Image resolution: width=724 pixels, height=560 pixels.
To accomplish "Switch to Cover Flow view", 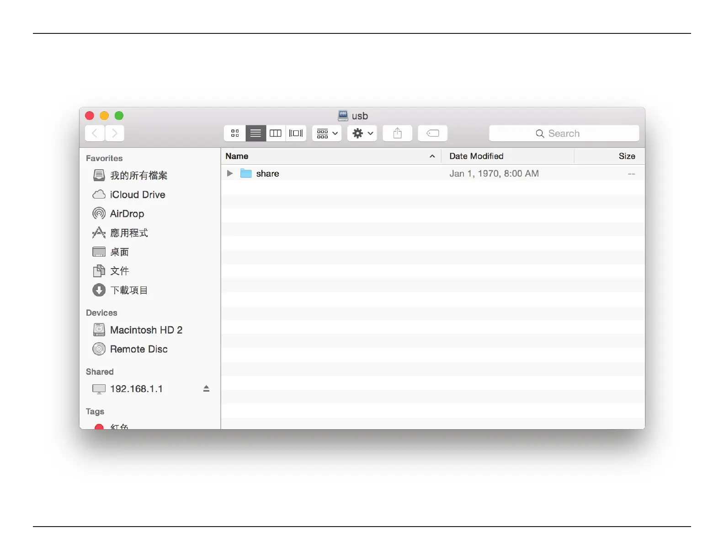I will (x=296, y=133).
